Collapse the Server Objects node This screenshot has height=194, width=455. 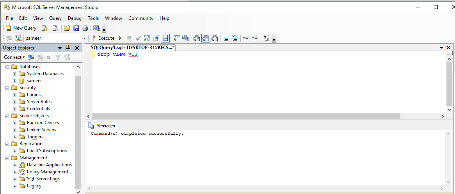7,116
